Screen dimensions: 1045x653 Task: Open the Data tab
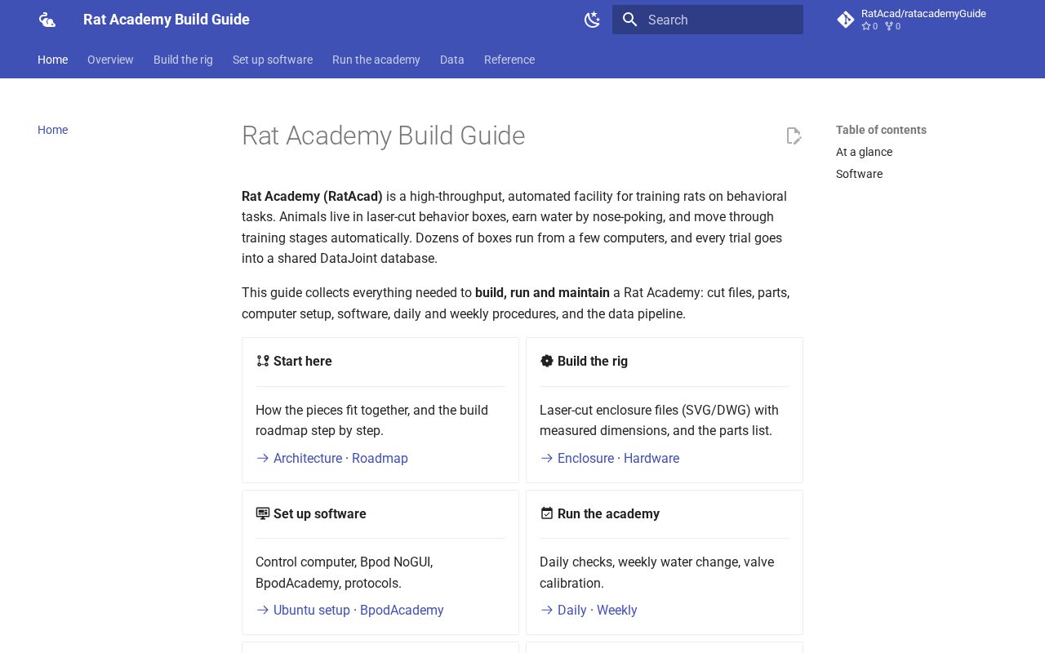click(452, 60)
